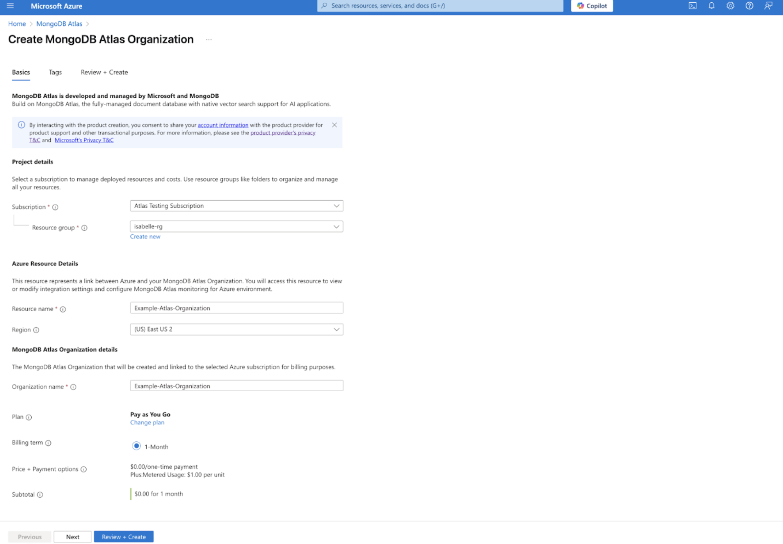783x544 pixels.
Task: Open the notifications bell
Action: (x=711, y=6)
